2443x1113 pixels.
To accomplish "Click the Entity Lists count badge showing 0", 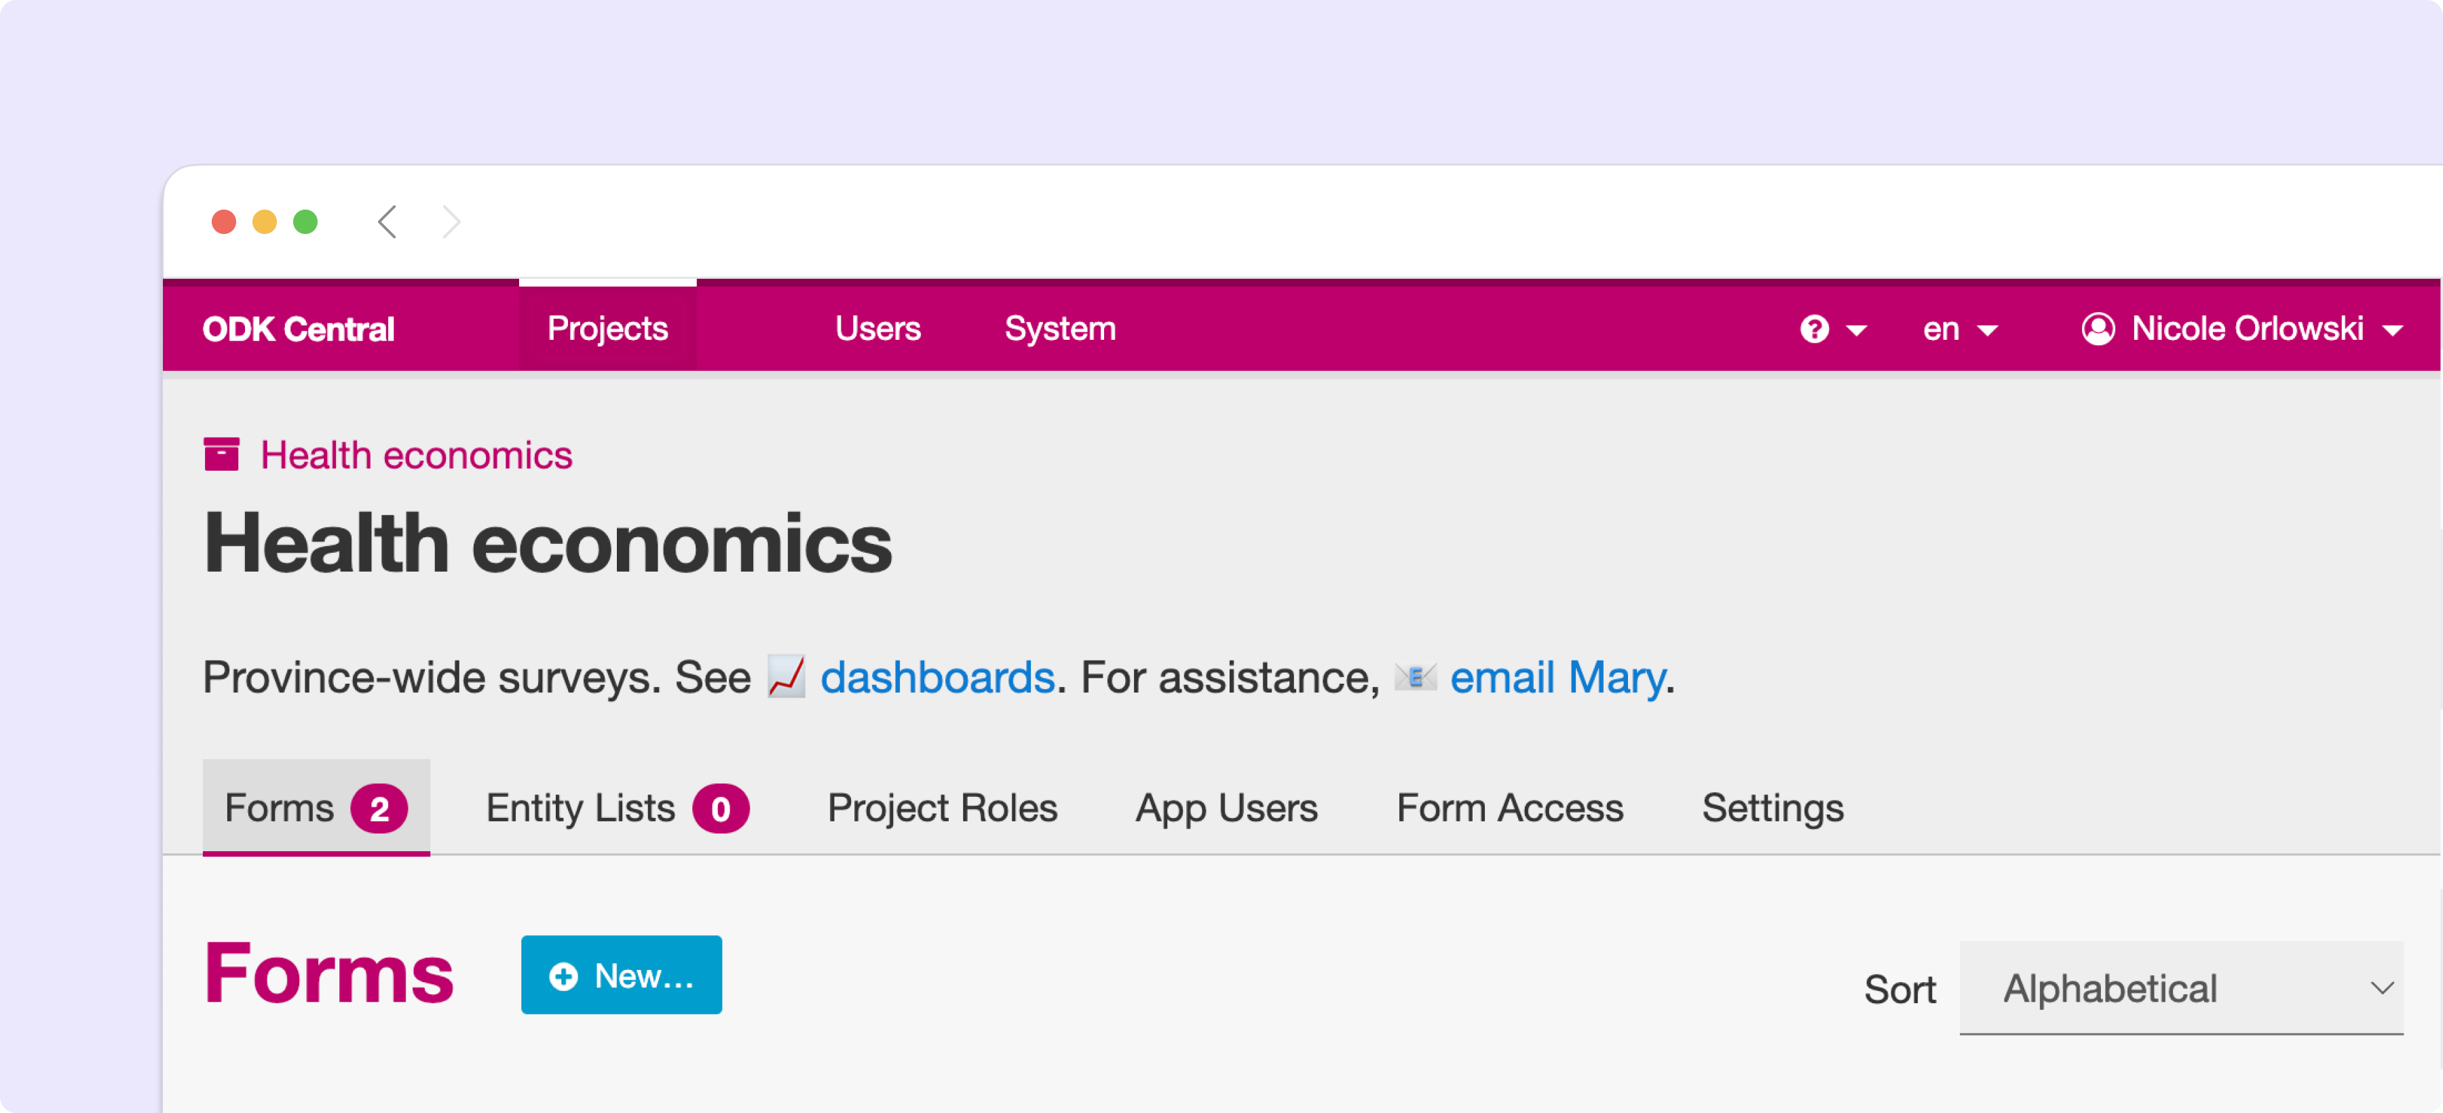I will click(721, 808).
